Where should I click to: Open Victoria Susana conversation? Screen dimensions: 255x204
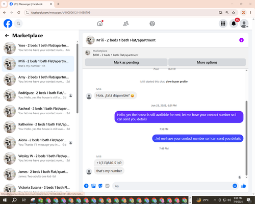[38, 188]
